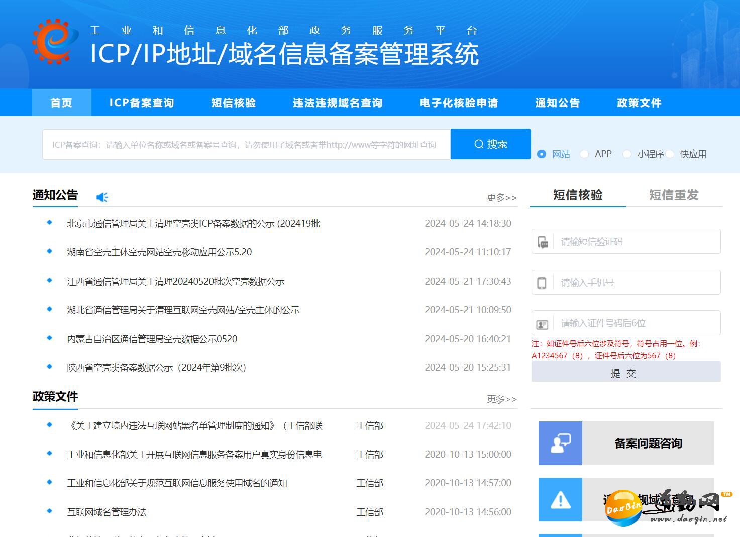Click the warning triangle icon tile

pos(560,500)
